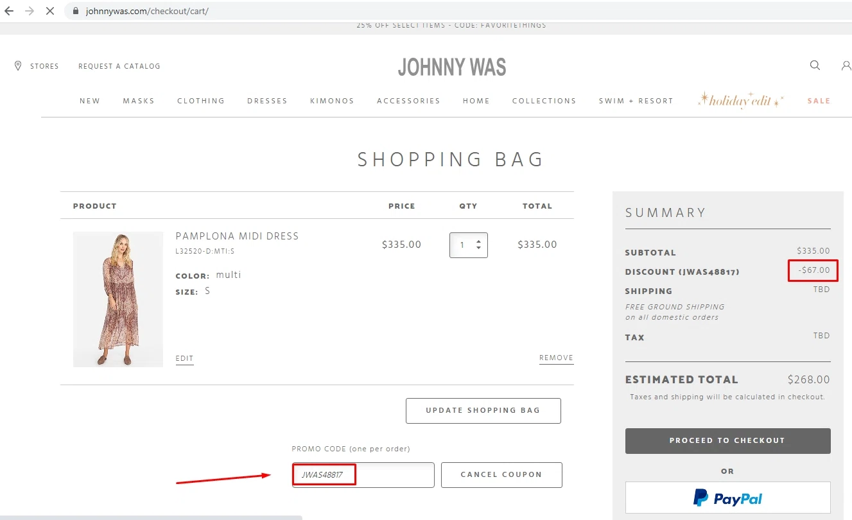Click the 25% off promo banner text
852x520 pixels.
pos(451,26)
